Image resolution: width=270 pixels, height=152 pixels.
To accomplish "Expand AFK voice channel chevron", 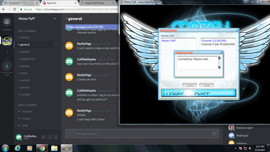I will (x=19, y=126).
